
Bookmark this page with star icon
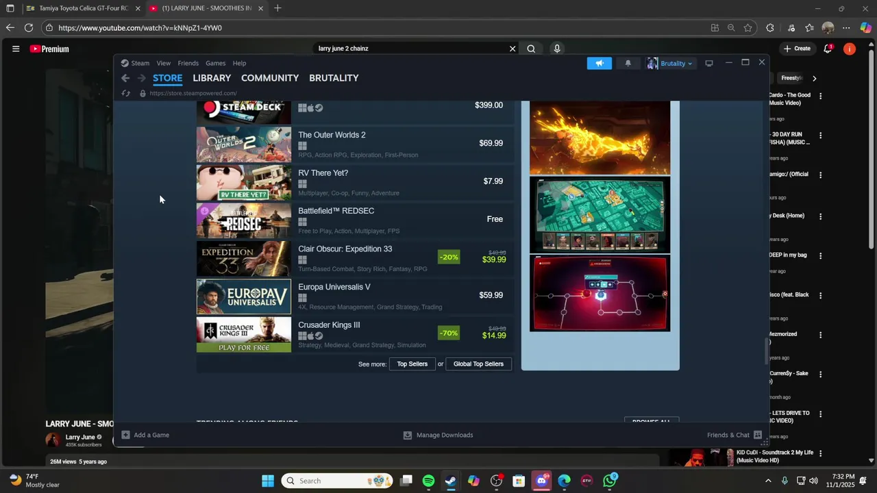pyautogui.click(x=748, y=28)
